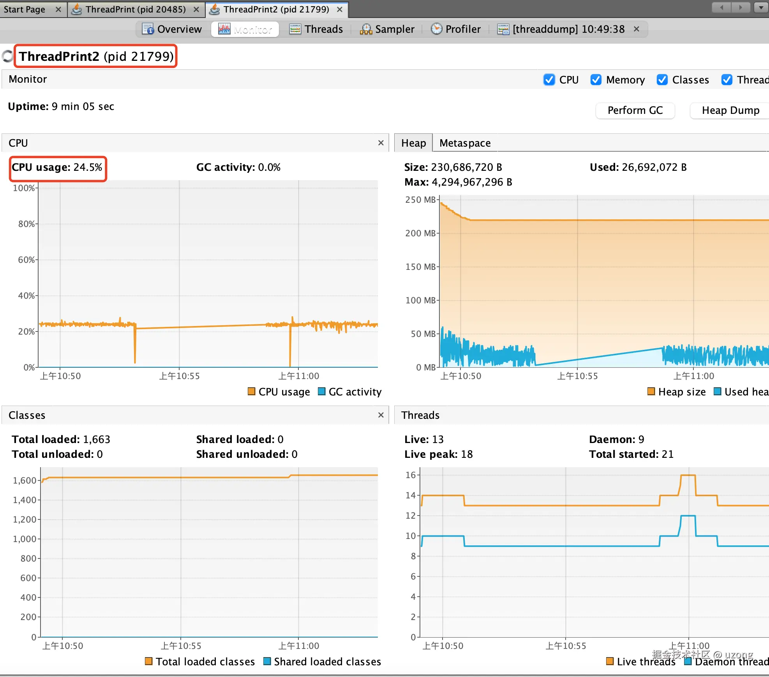Uncheck the Memory checkbox

click(x=596, y=80)
